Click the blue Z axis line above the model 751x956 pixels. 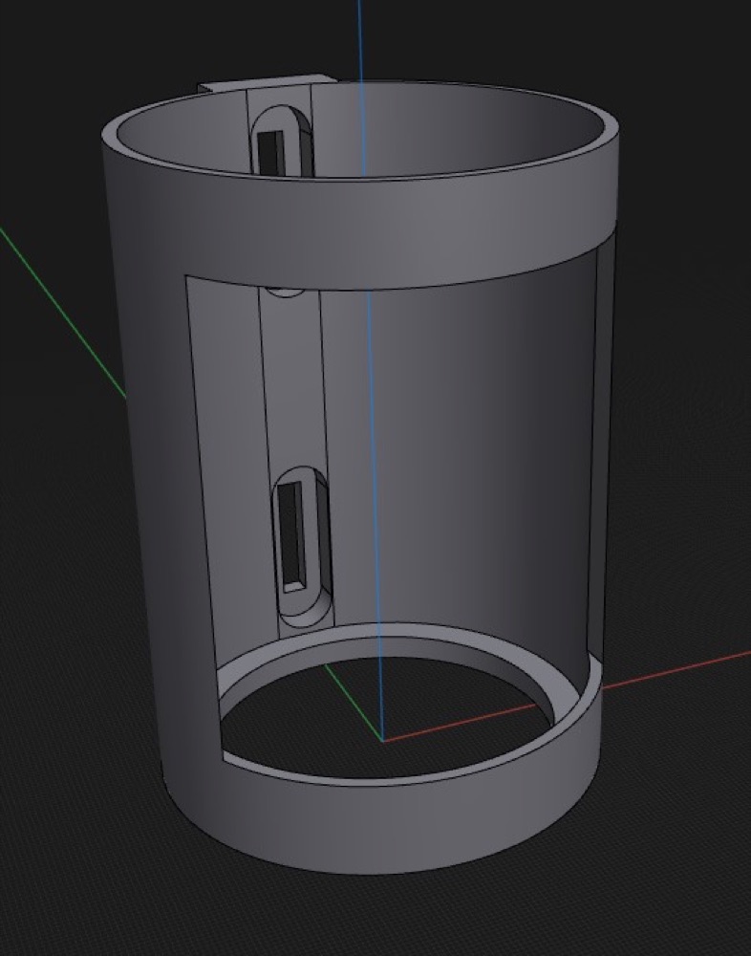pos(360,39)
